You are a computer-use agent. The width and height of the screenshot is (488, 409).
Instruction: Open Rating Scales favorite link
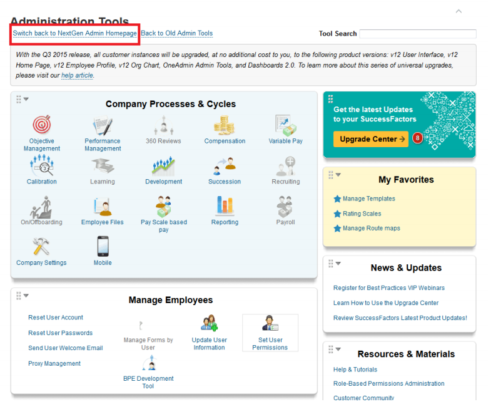click(362, 214)
